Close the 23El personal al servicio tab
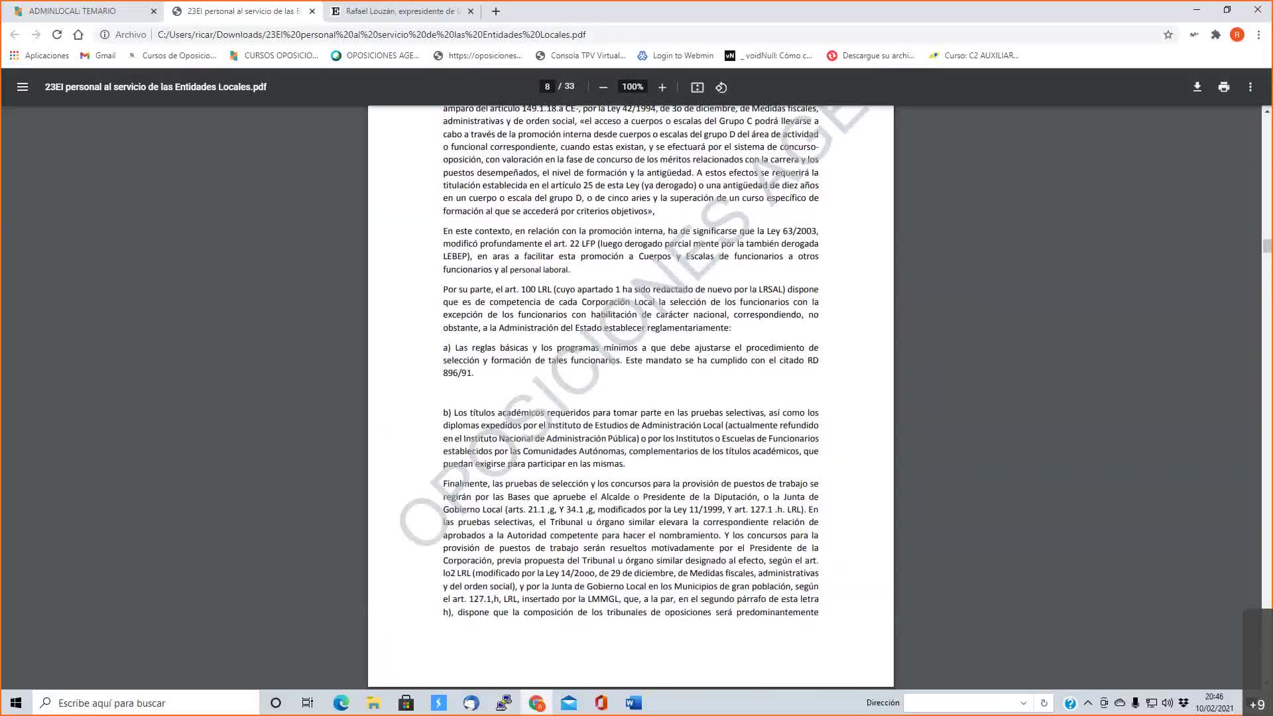The width and height of the screenshot is (1273, 716). [312, 11]
